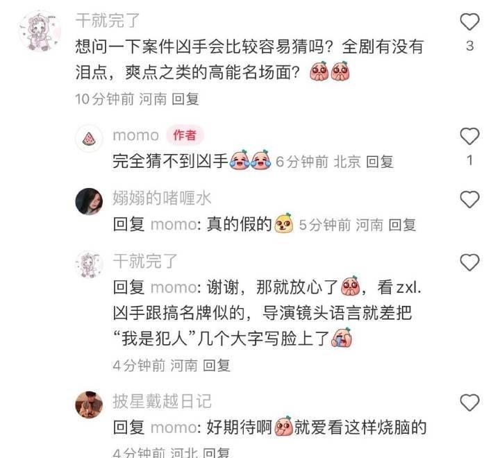Reply to the 5分钟前 河南 comment
Viewport: 500px width, 458px height.
point(402,225)
